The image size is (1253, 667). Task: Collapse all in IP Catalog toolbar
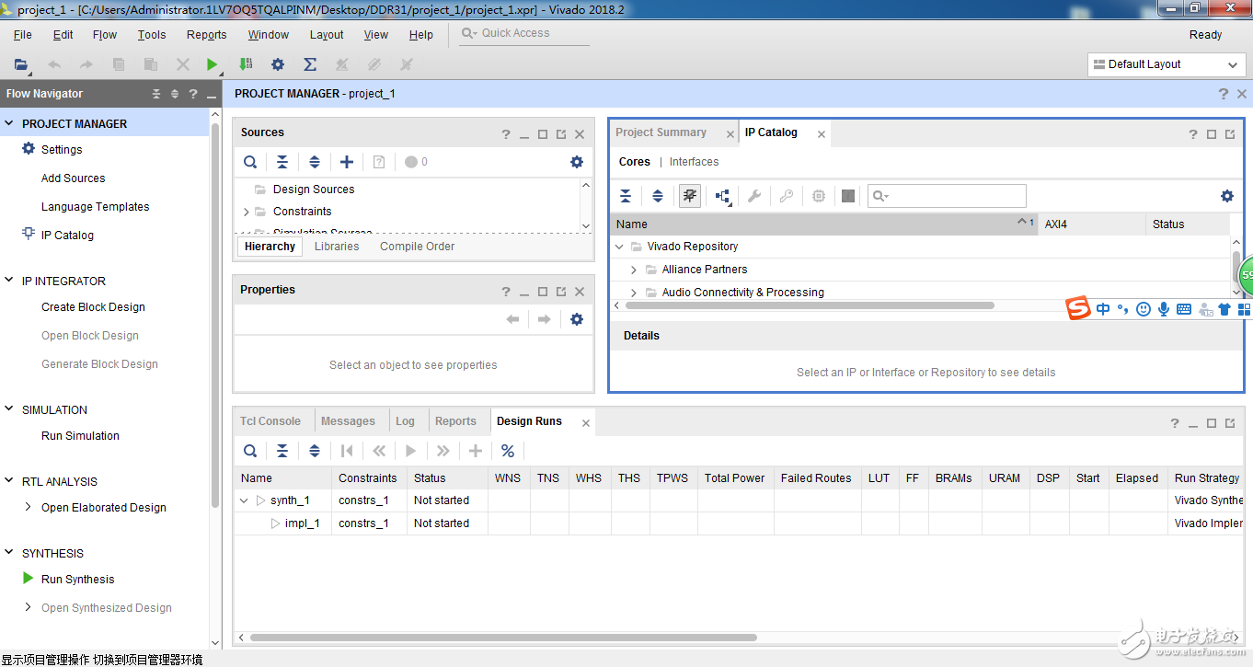pos(626,196)
